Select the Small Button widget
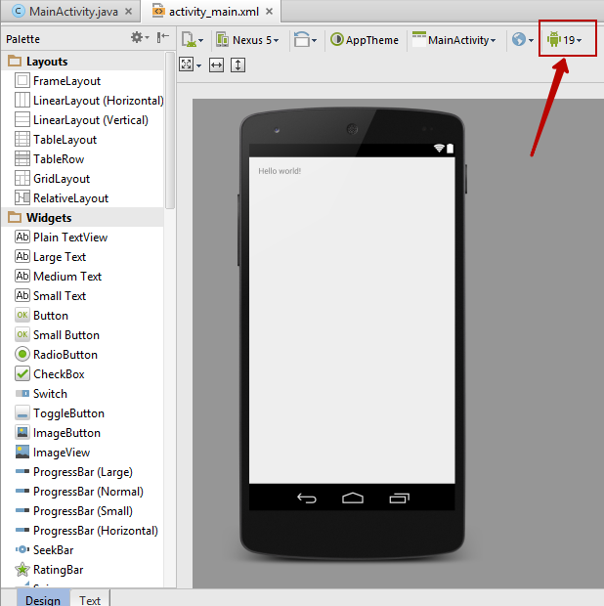 coord(83,334)
